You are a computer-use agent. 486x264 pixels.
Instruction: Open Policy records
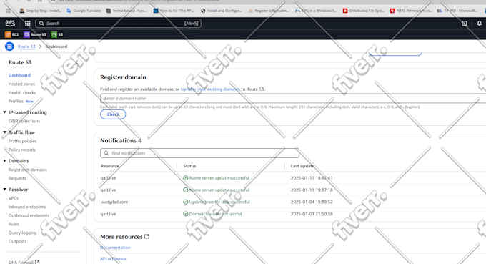coord(22,150)
